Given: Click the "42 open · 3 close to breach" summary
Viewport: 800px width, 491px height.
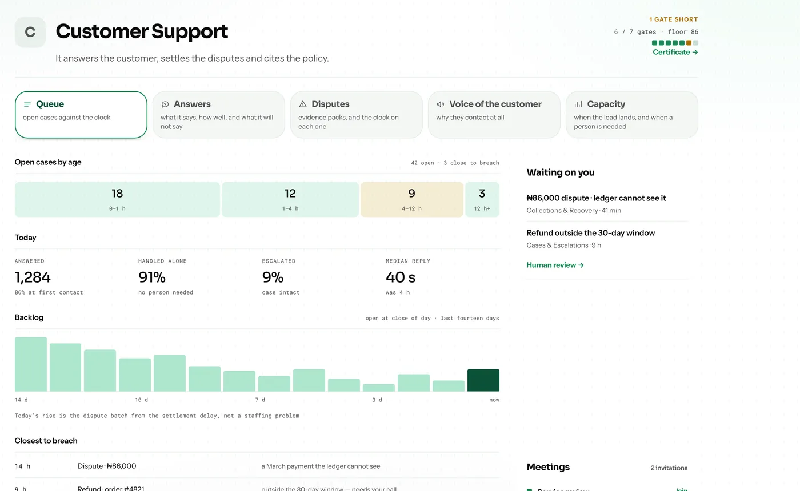Looking at the screenshot, I should click(x=455, y=163).
